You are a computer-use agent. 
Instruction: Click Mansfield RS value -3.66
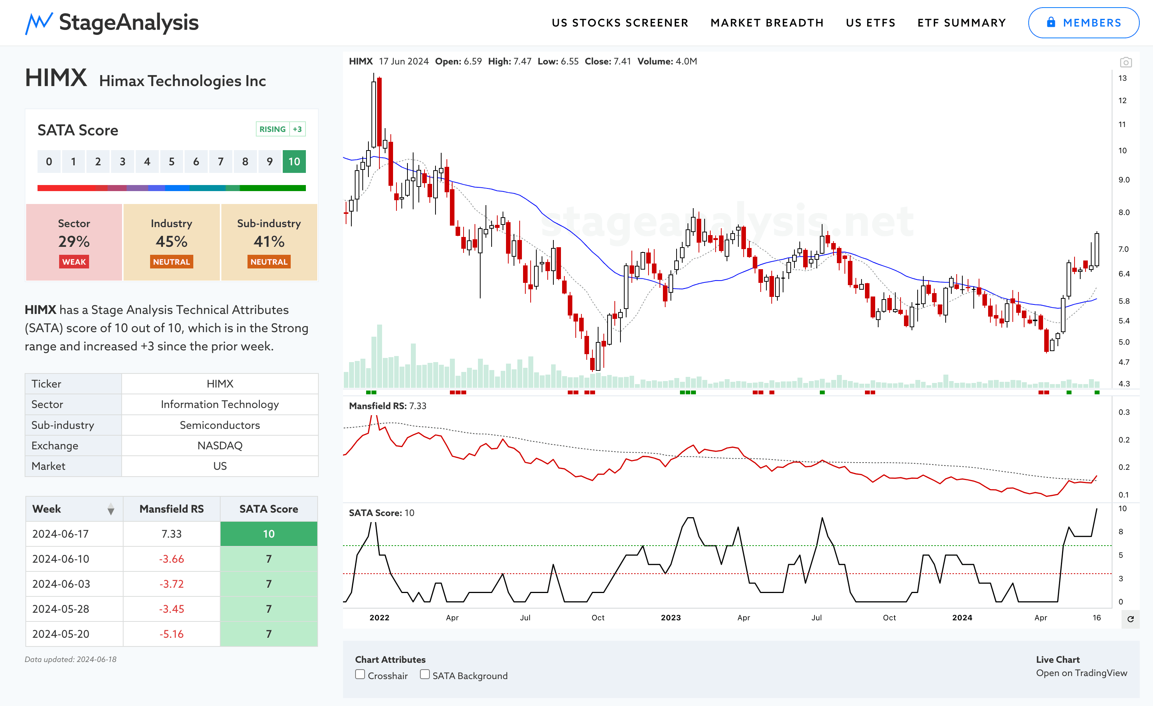[172, 559]
